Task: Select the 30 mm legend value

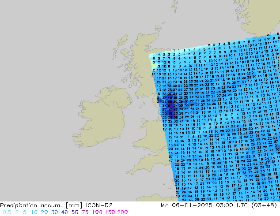Action: coord(54,212)
